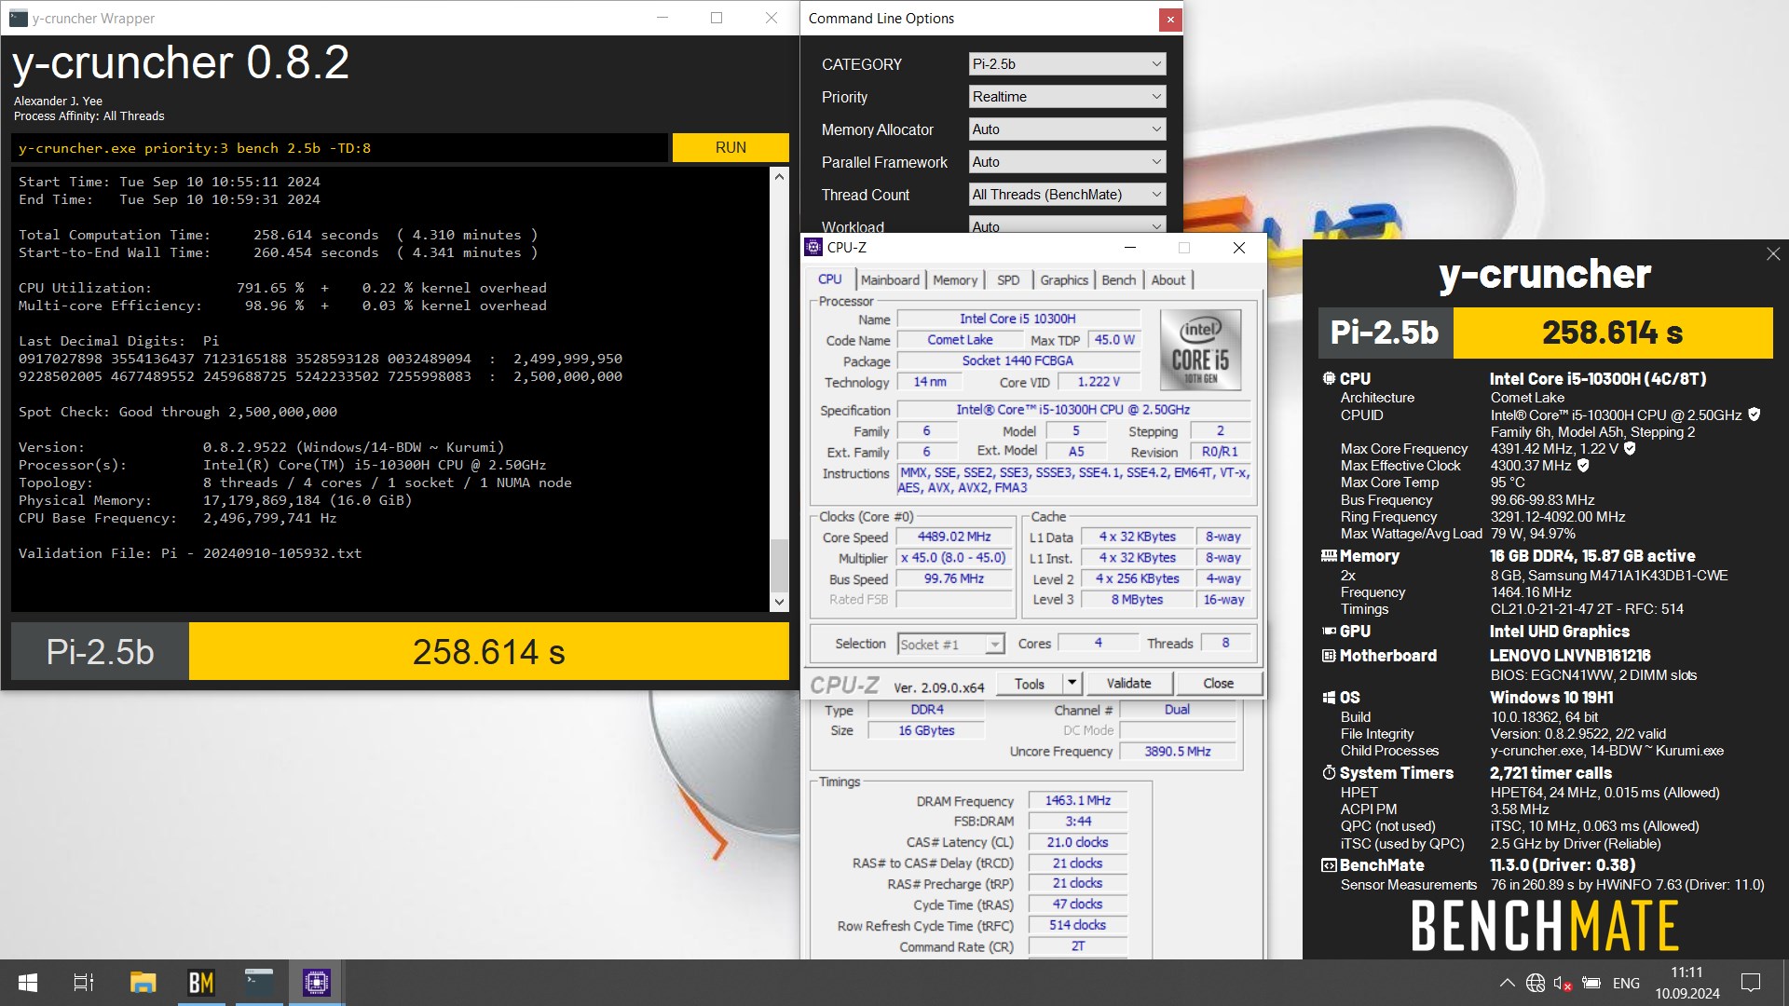Click the Max Effective Clock shield icon
Viewport: 1789px width, 1006px height.
point(1583,465)
